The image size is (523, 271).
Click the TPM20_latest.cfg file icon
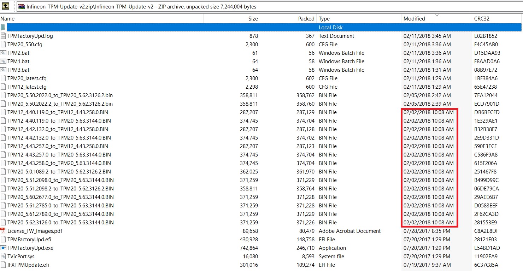[x=3, y=78]
